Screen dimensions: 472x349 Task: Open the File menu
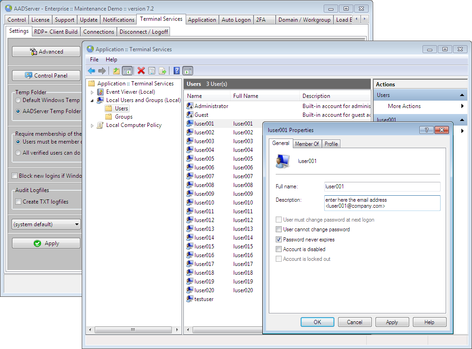94,60
